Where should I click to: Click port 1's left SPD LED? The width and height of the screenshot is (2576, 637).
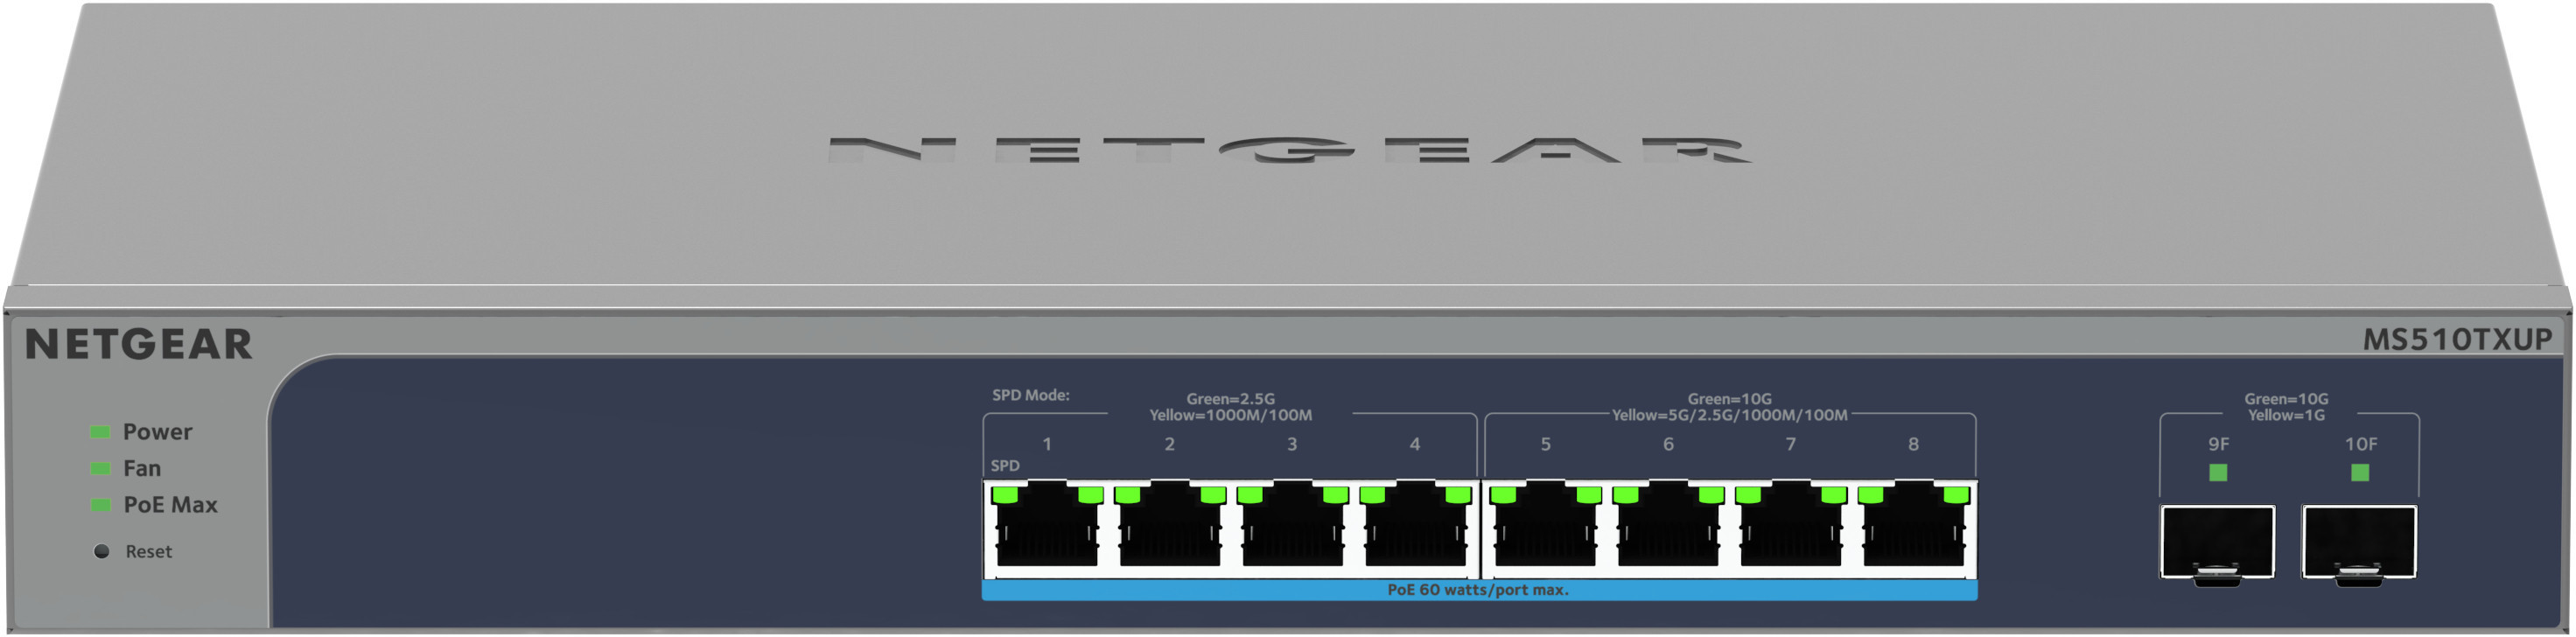point(1004,494)
